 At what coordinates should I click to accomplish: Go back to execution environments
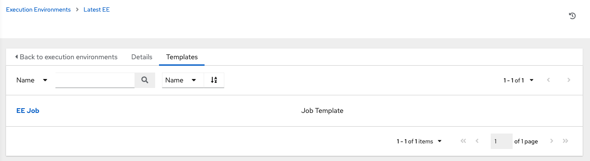tap(66, 57)
